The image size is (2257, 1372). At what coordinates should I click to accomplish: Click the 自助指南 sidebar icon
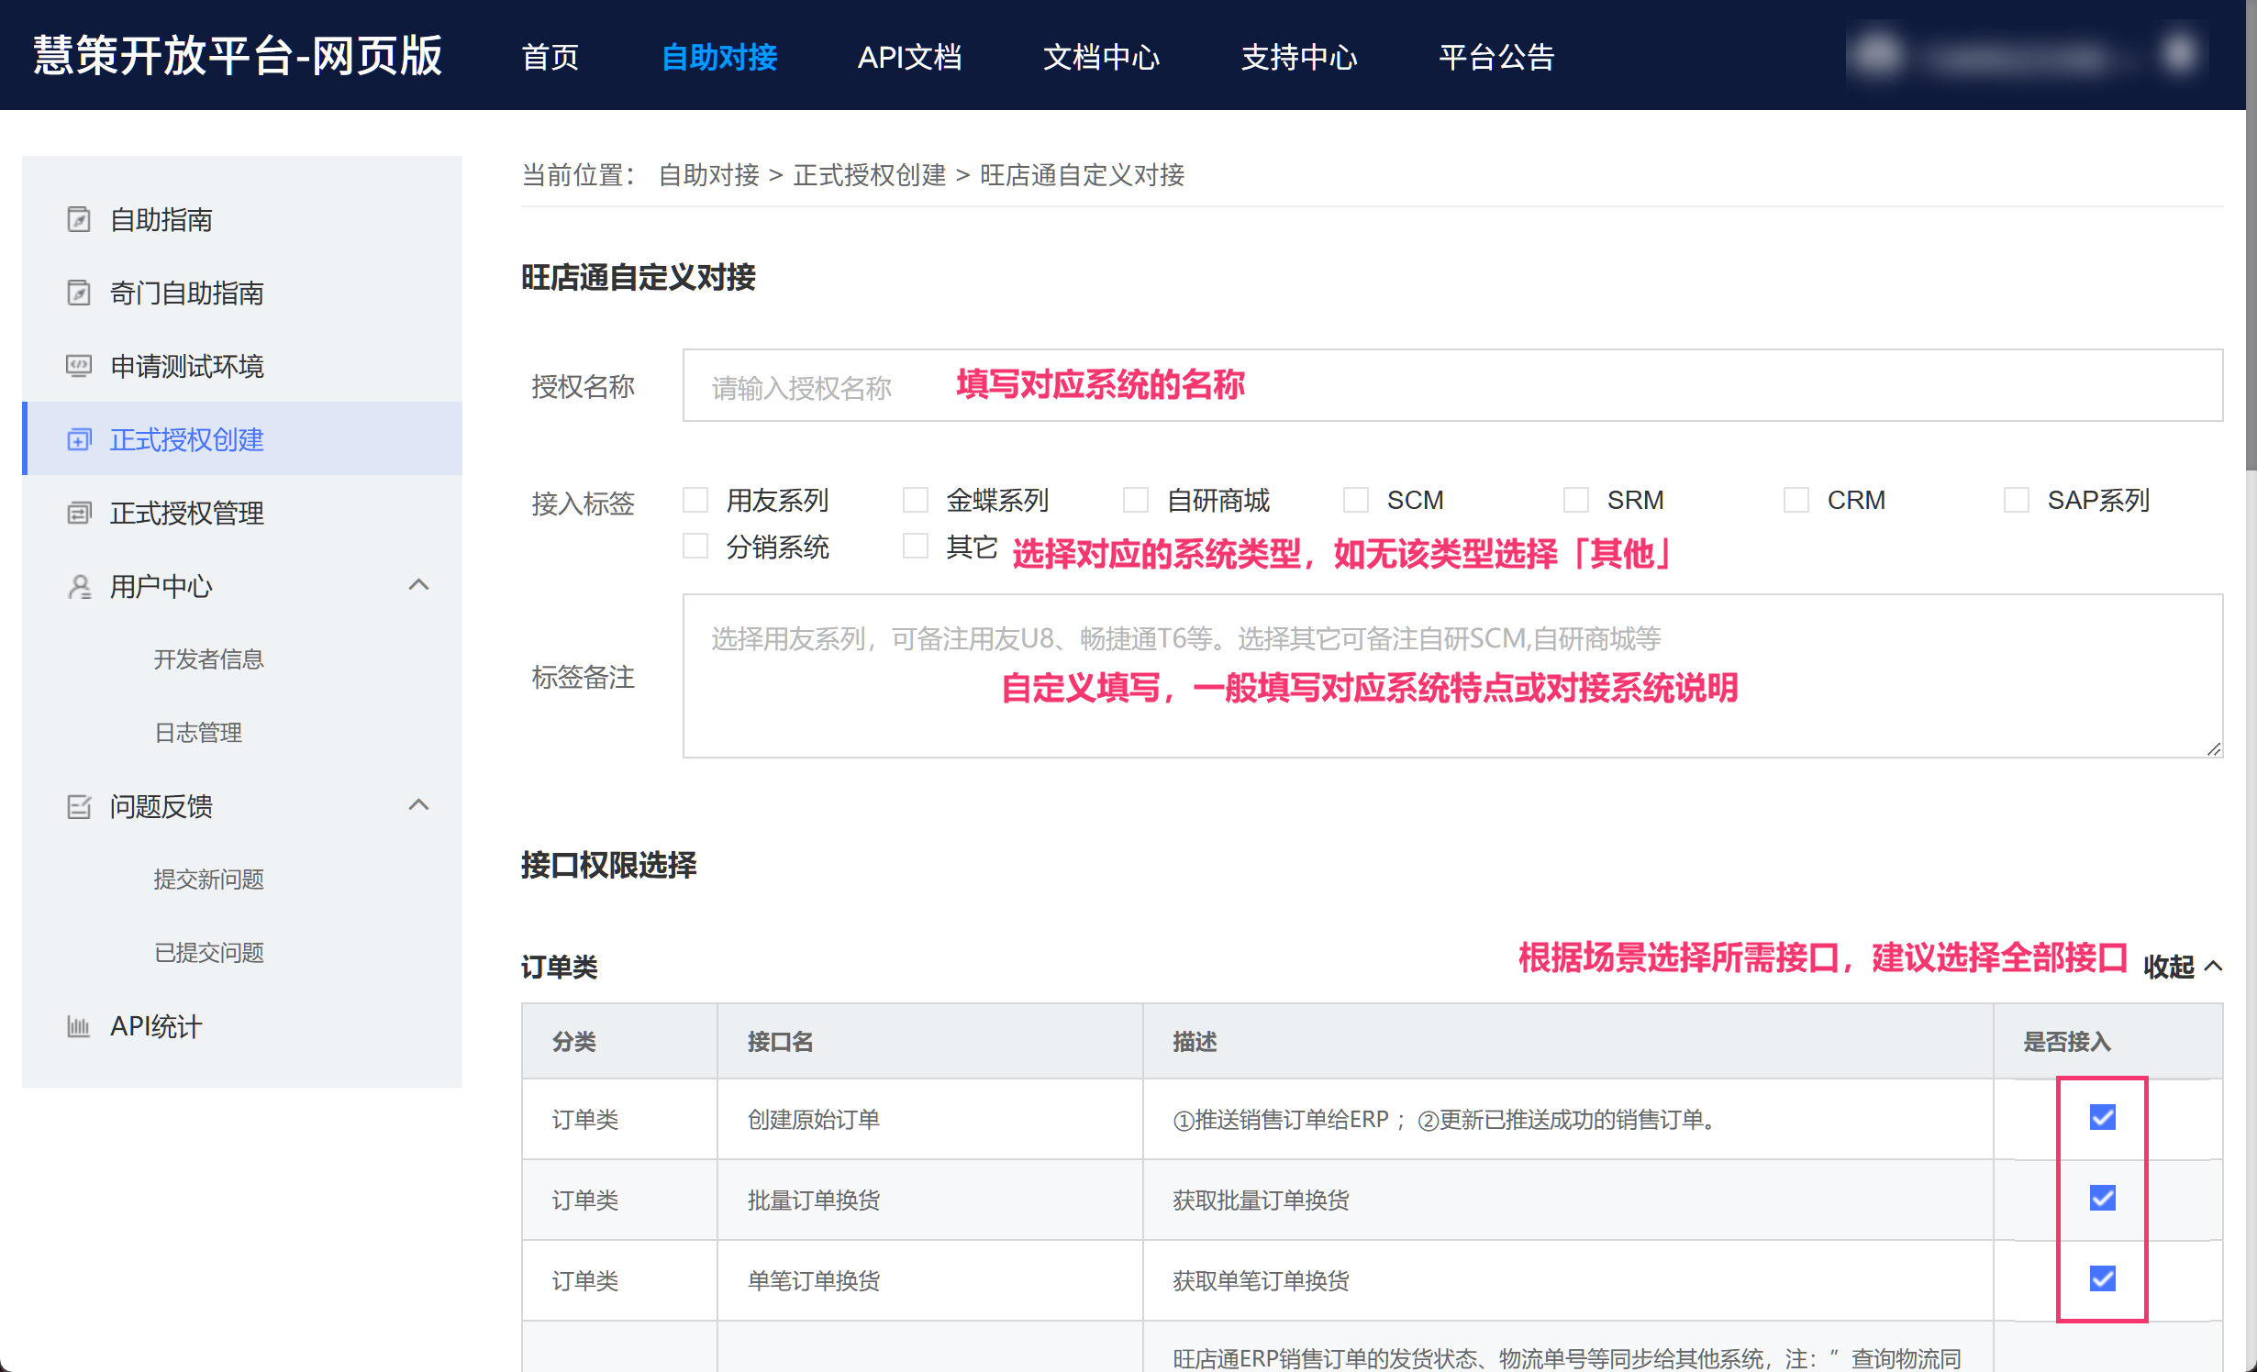pos(79,220)
